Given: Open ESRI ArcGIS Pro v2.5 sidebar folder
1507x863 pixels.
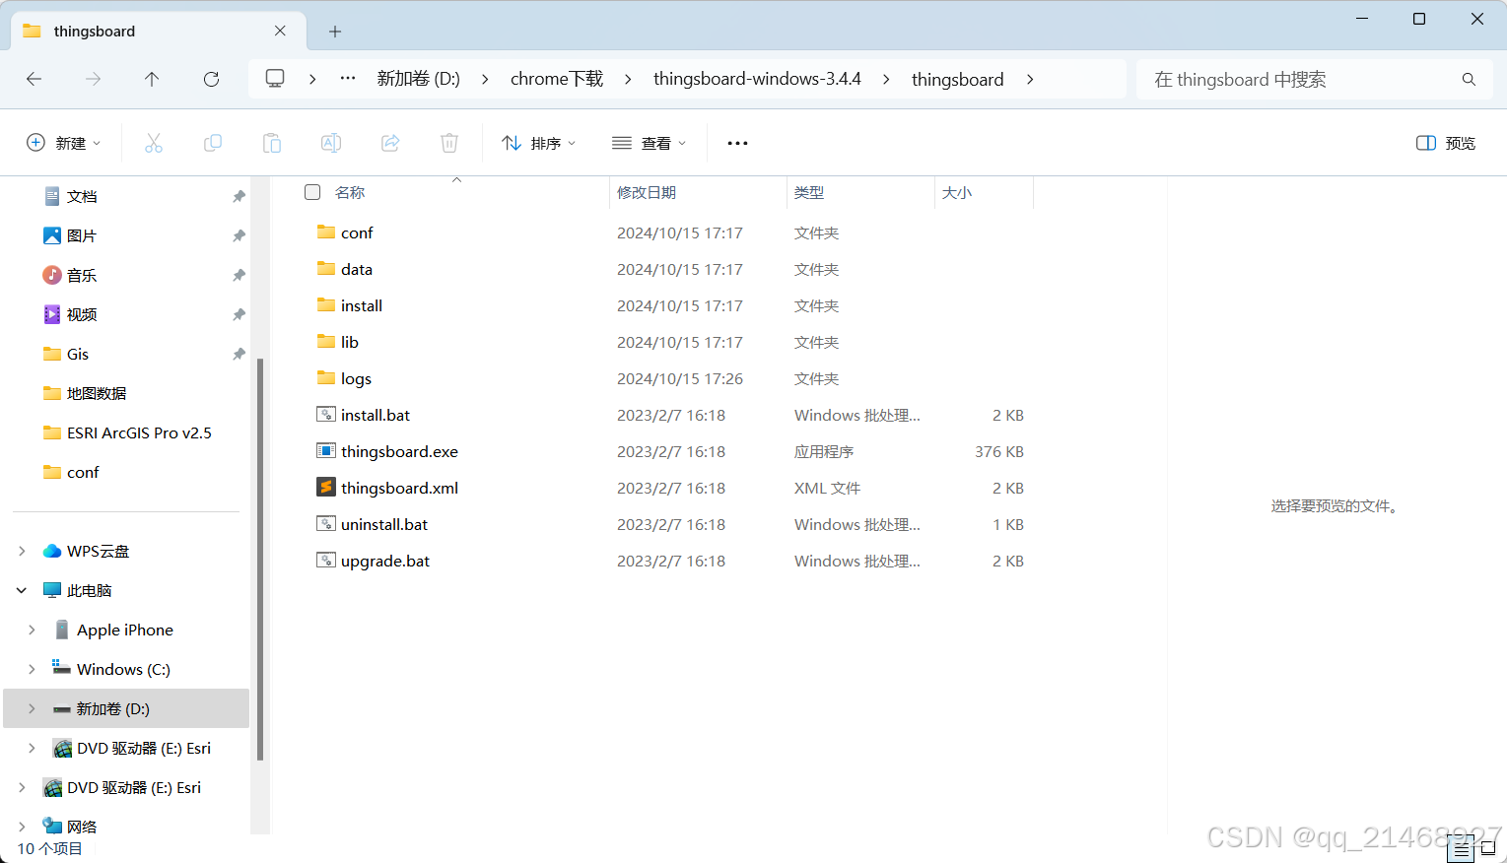Looking at the screenshot, I should point(139,432).
